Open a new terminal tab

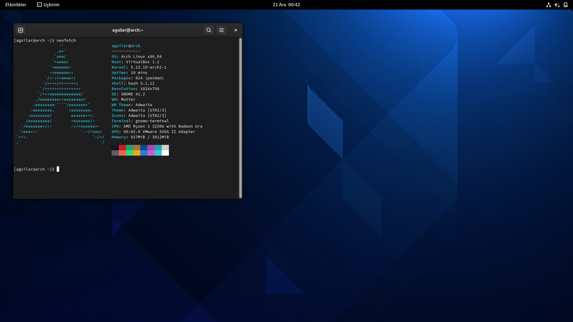21,30
